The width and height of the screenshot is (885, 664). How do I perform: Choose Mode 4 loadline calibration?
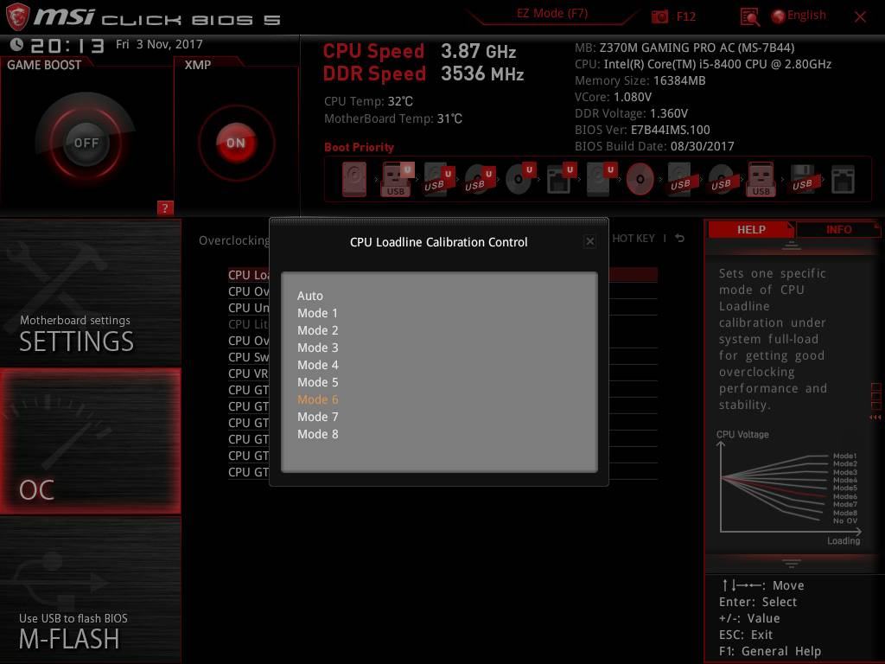click(317, 365)
